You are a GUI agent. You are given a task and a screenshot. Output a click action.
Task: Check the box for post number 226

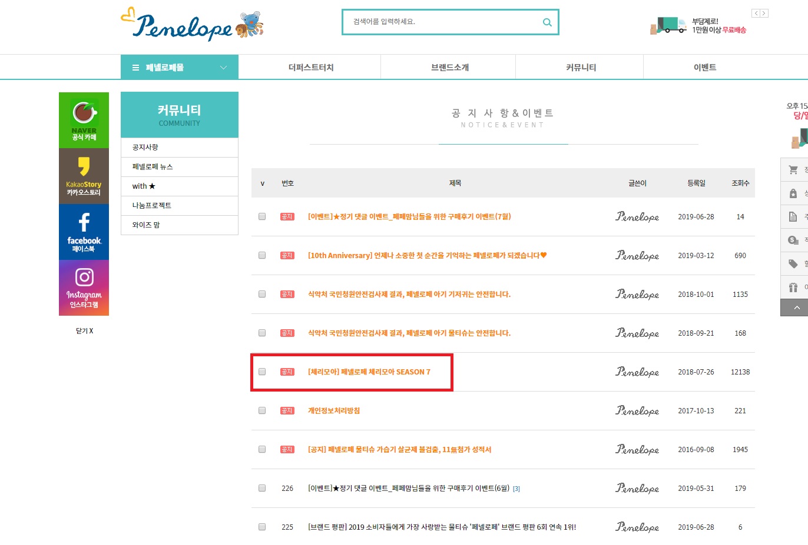(262, 488)
